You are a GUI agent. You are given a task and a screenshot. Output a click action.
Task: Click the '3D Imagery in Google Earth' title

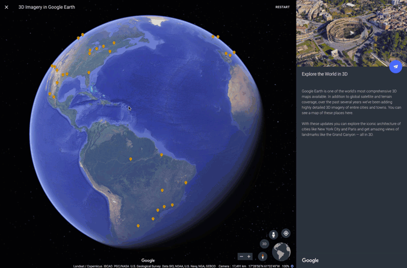[47, 7]
